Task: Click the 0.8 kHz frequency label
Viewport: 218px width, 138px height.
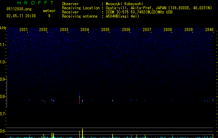Action: coord(3,97)
